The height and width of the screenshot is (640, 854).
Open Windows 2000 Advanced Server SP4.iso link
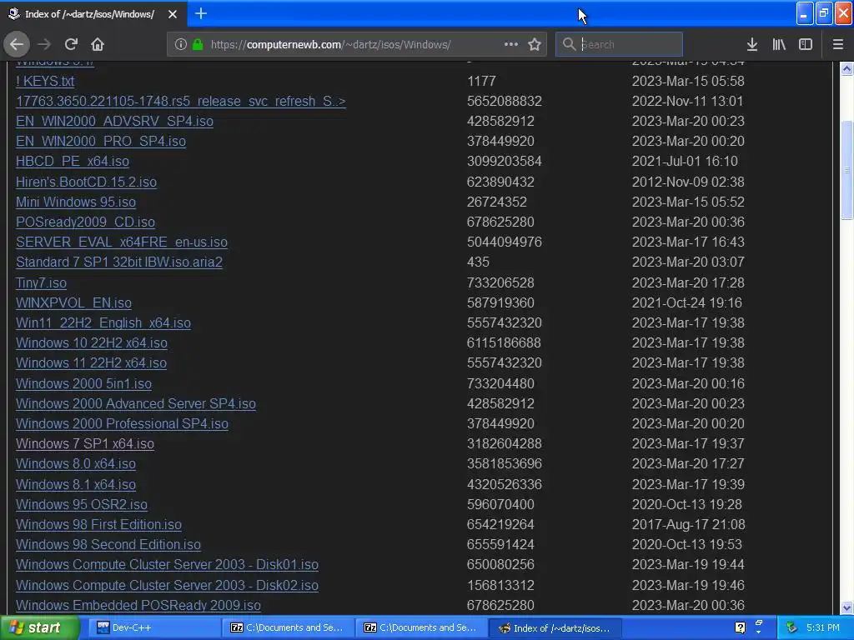(136, 404)
